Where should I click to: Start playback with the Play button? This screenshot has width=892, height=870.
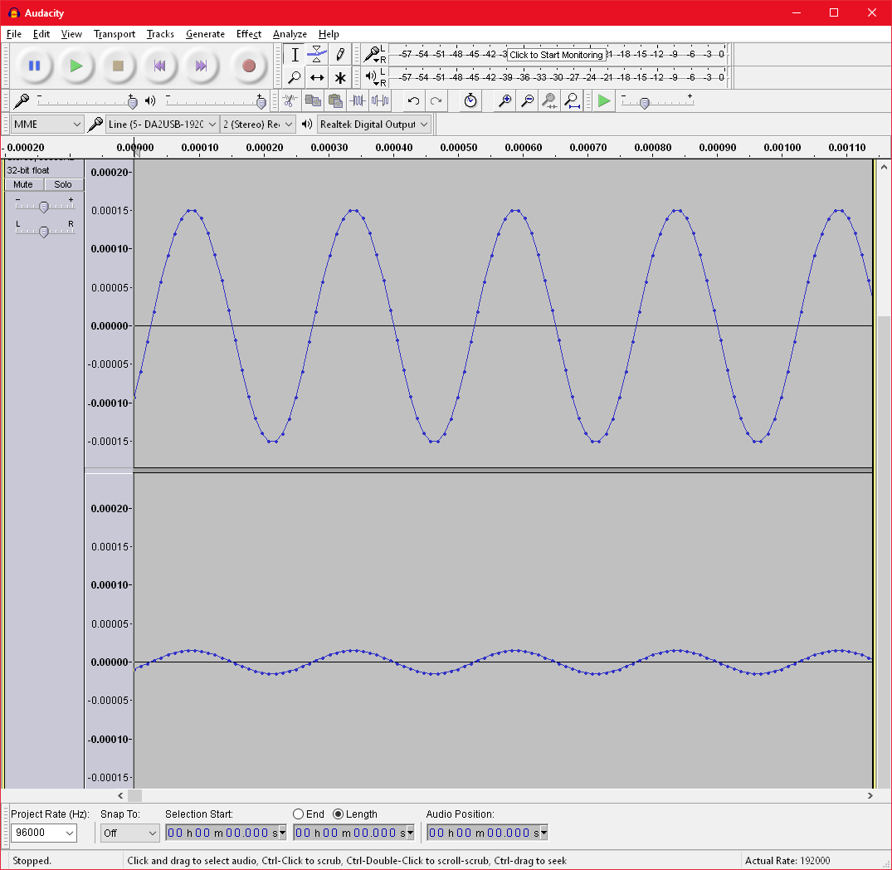click(x=76, y=66)
